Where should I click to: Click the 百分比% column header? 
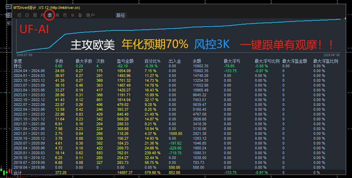pos(153,61)
